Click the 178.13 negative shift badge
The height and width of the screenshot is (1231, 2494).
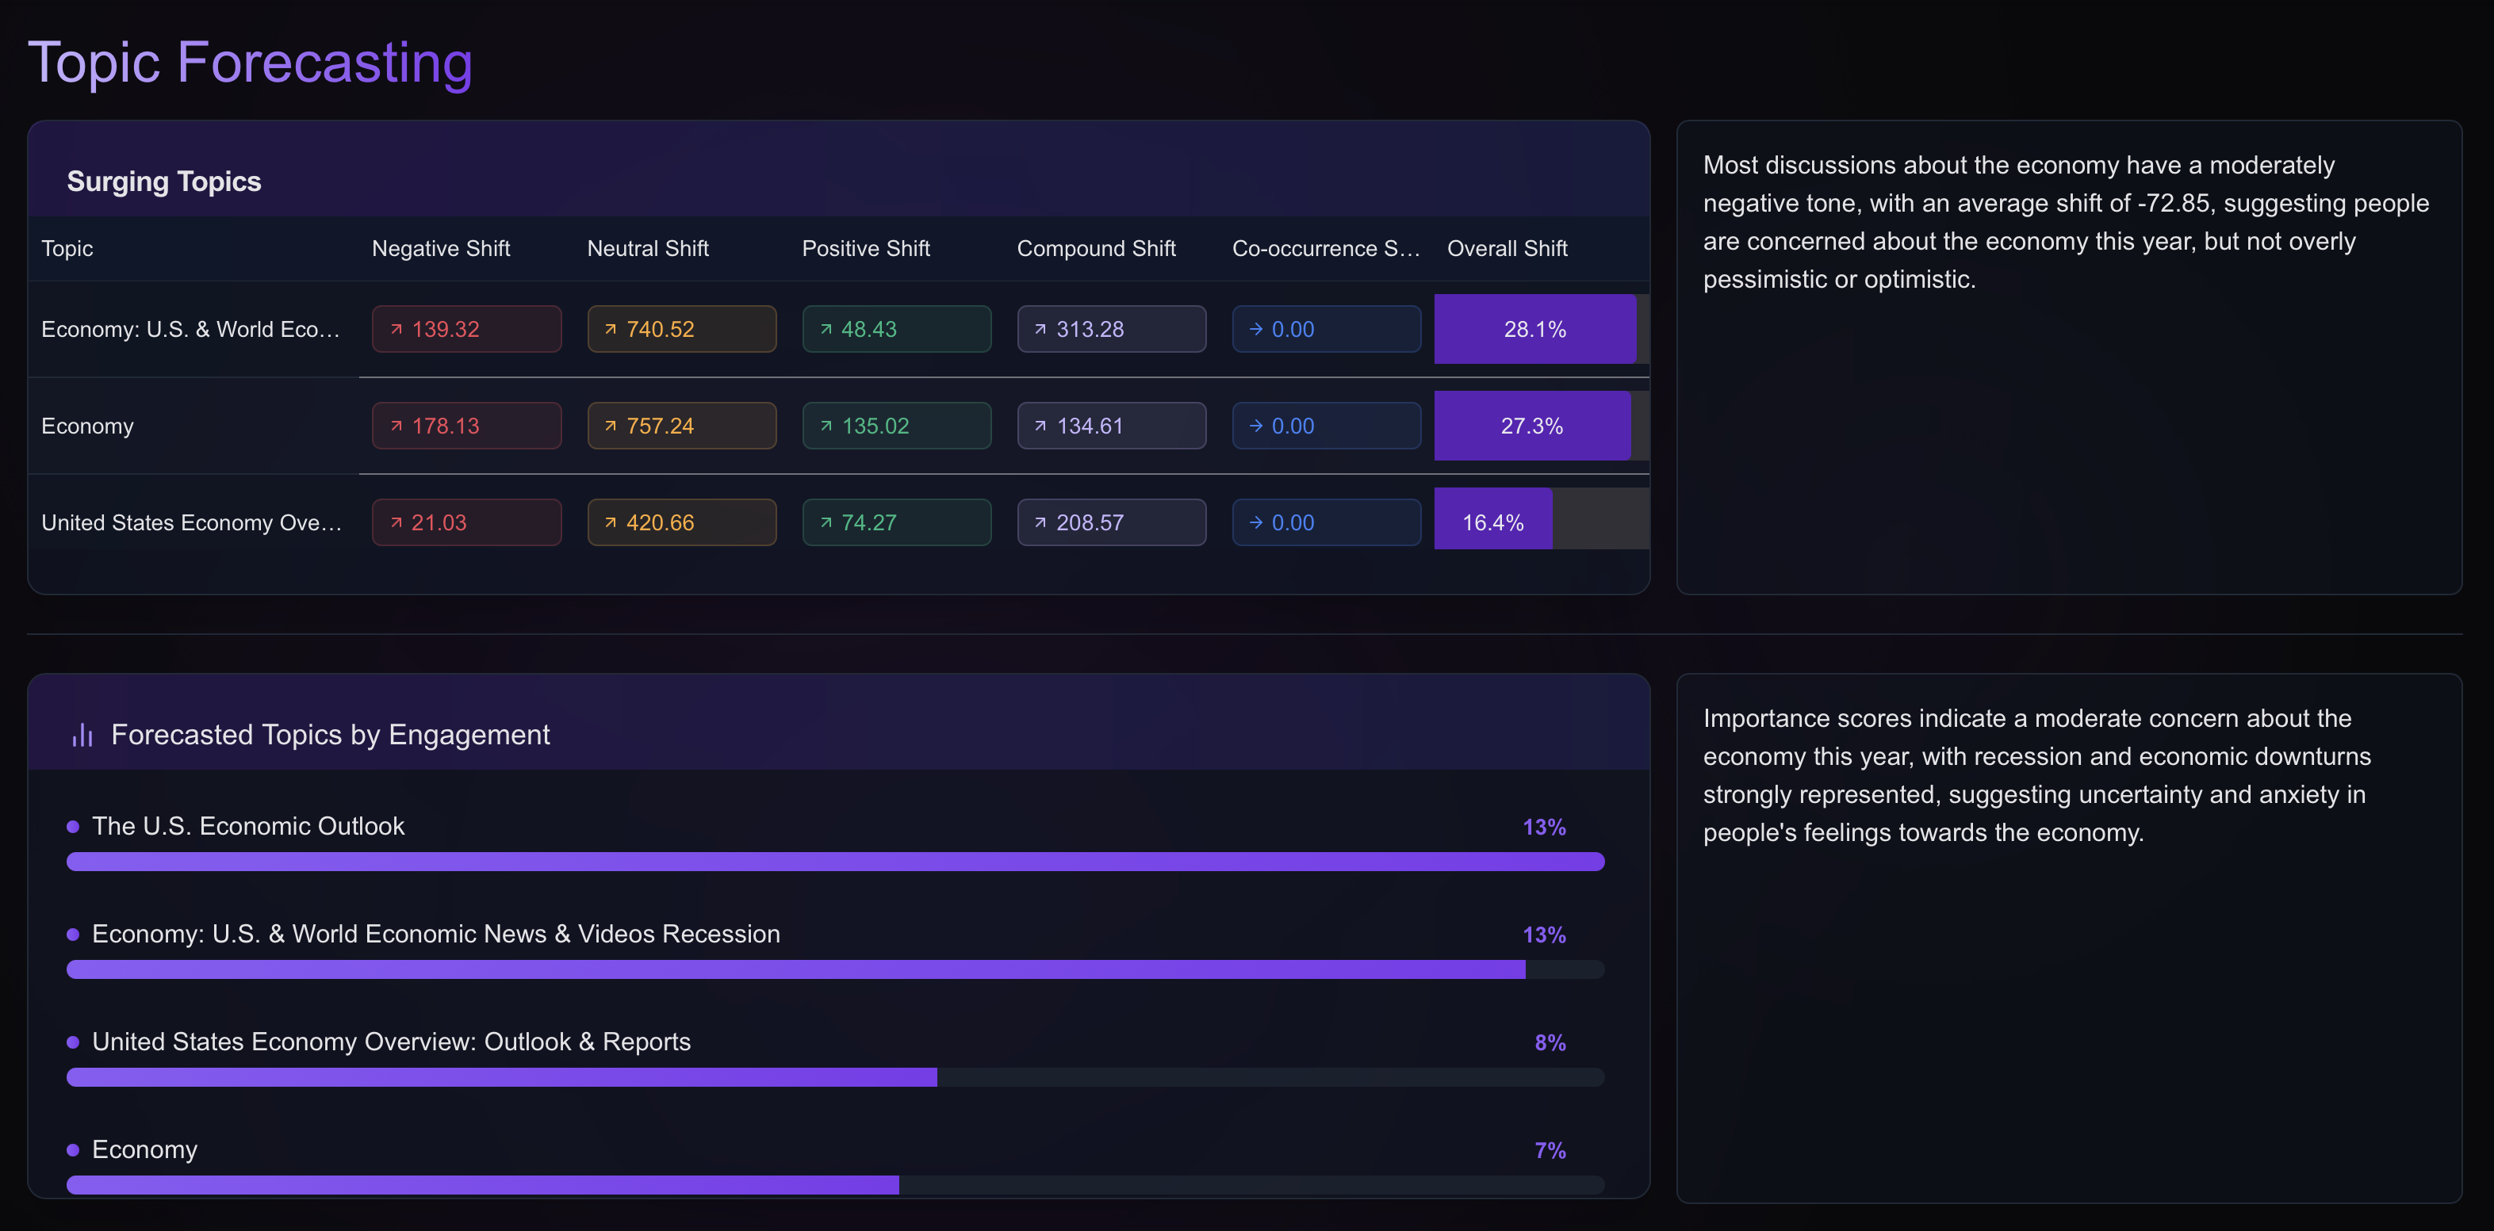pyautogui.click(x=465, y=426)
